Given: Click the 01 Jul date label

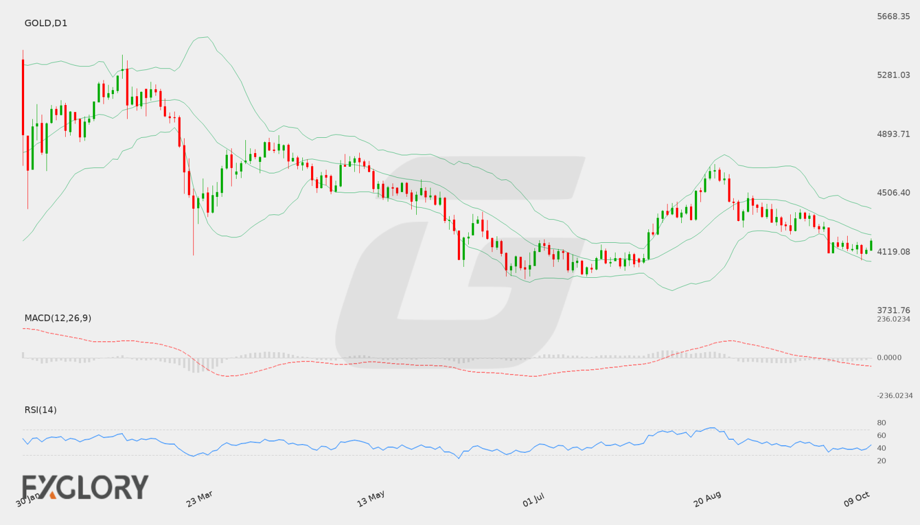Looking at the screenshot, I should (533, 500).
